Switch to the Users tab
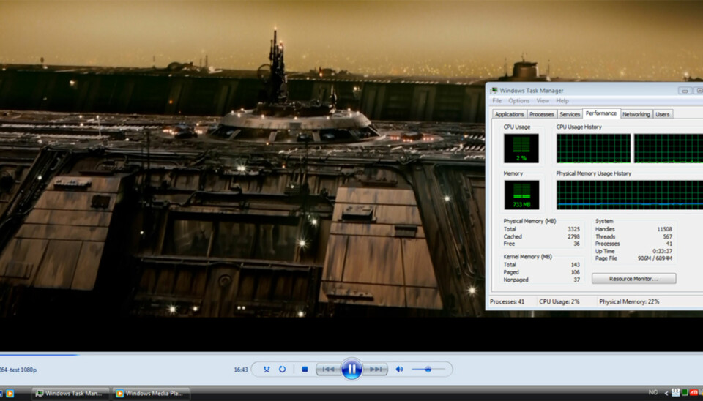 click(662, 114)
